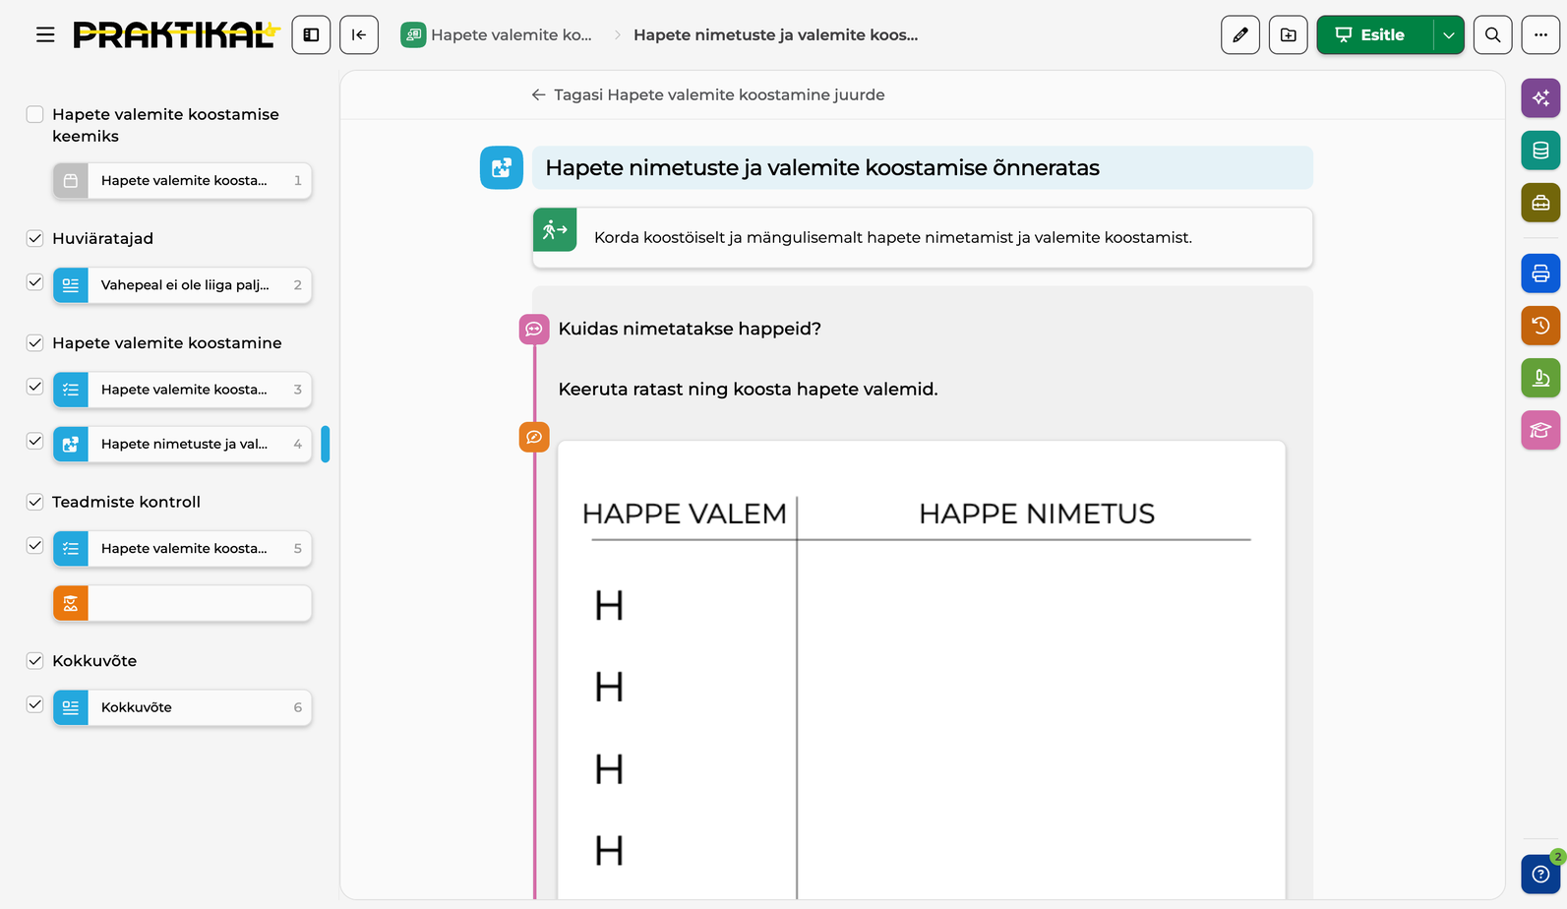Toggle the Kokkuvõte section checkbox
1567x909 pixels.
[x=34, y=660]
